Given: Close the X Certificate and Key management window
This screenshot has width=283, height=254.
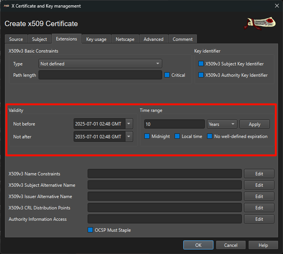Looking at the screenshot, I should (277, 6).
